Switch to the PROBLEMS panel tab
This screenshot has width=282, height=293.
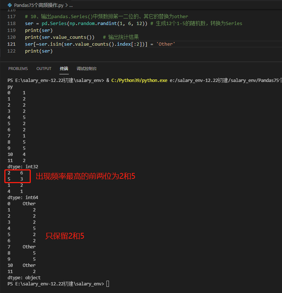click(18, 69)
